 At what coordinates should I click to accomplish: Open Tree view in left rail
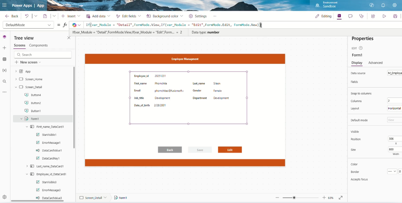(4, 37)
